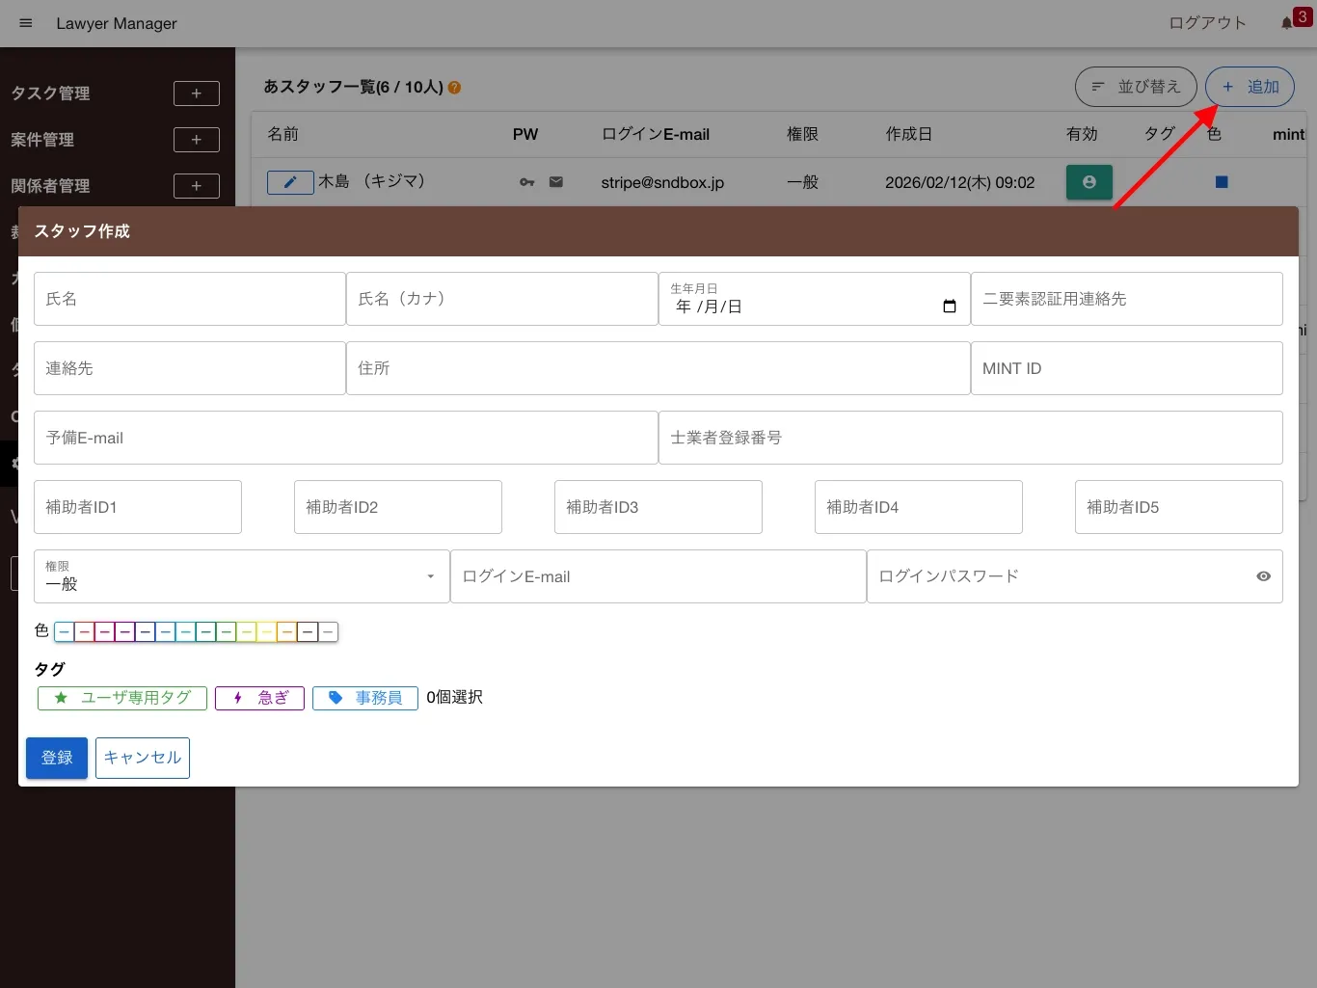Open the 並び替え sort menu
1317x988 pixels.
[1136, 87]
